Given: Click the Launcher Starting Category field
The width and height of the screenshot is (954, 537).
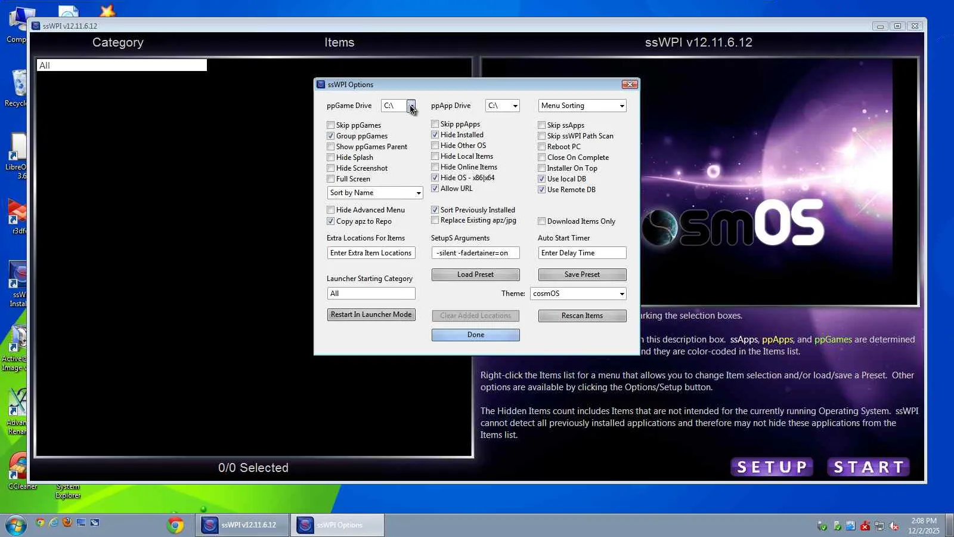Looking at the screenshot, I should (x=371, y=294).
